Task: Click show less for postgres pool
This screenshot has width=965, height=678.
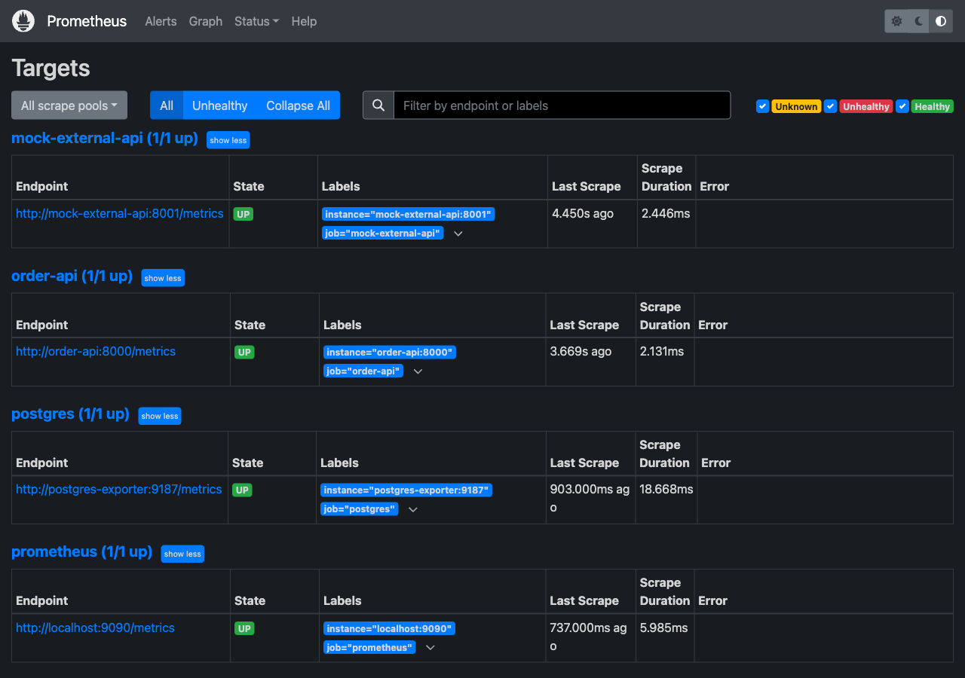Action: point(160,416)
